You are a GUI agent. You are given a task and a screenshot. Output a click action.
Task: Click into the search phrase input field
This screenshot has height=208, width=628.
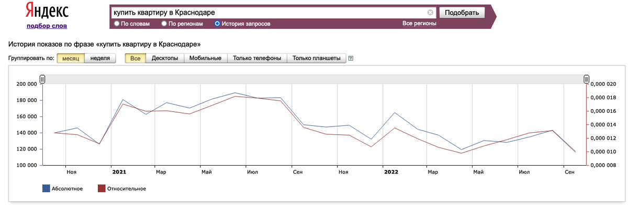[268, 13]
